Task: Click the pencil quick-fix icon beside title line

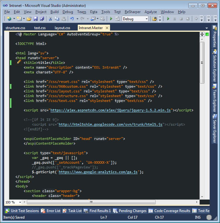Action: tap(19, 62)
